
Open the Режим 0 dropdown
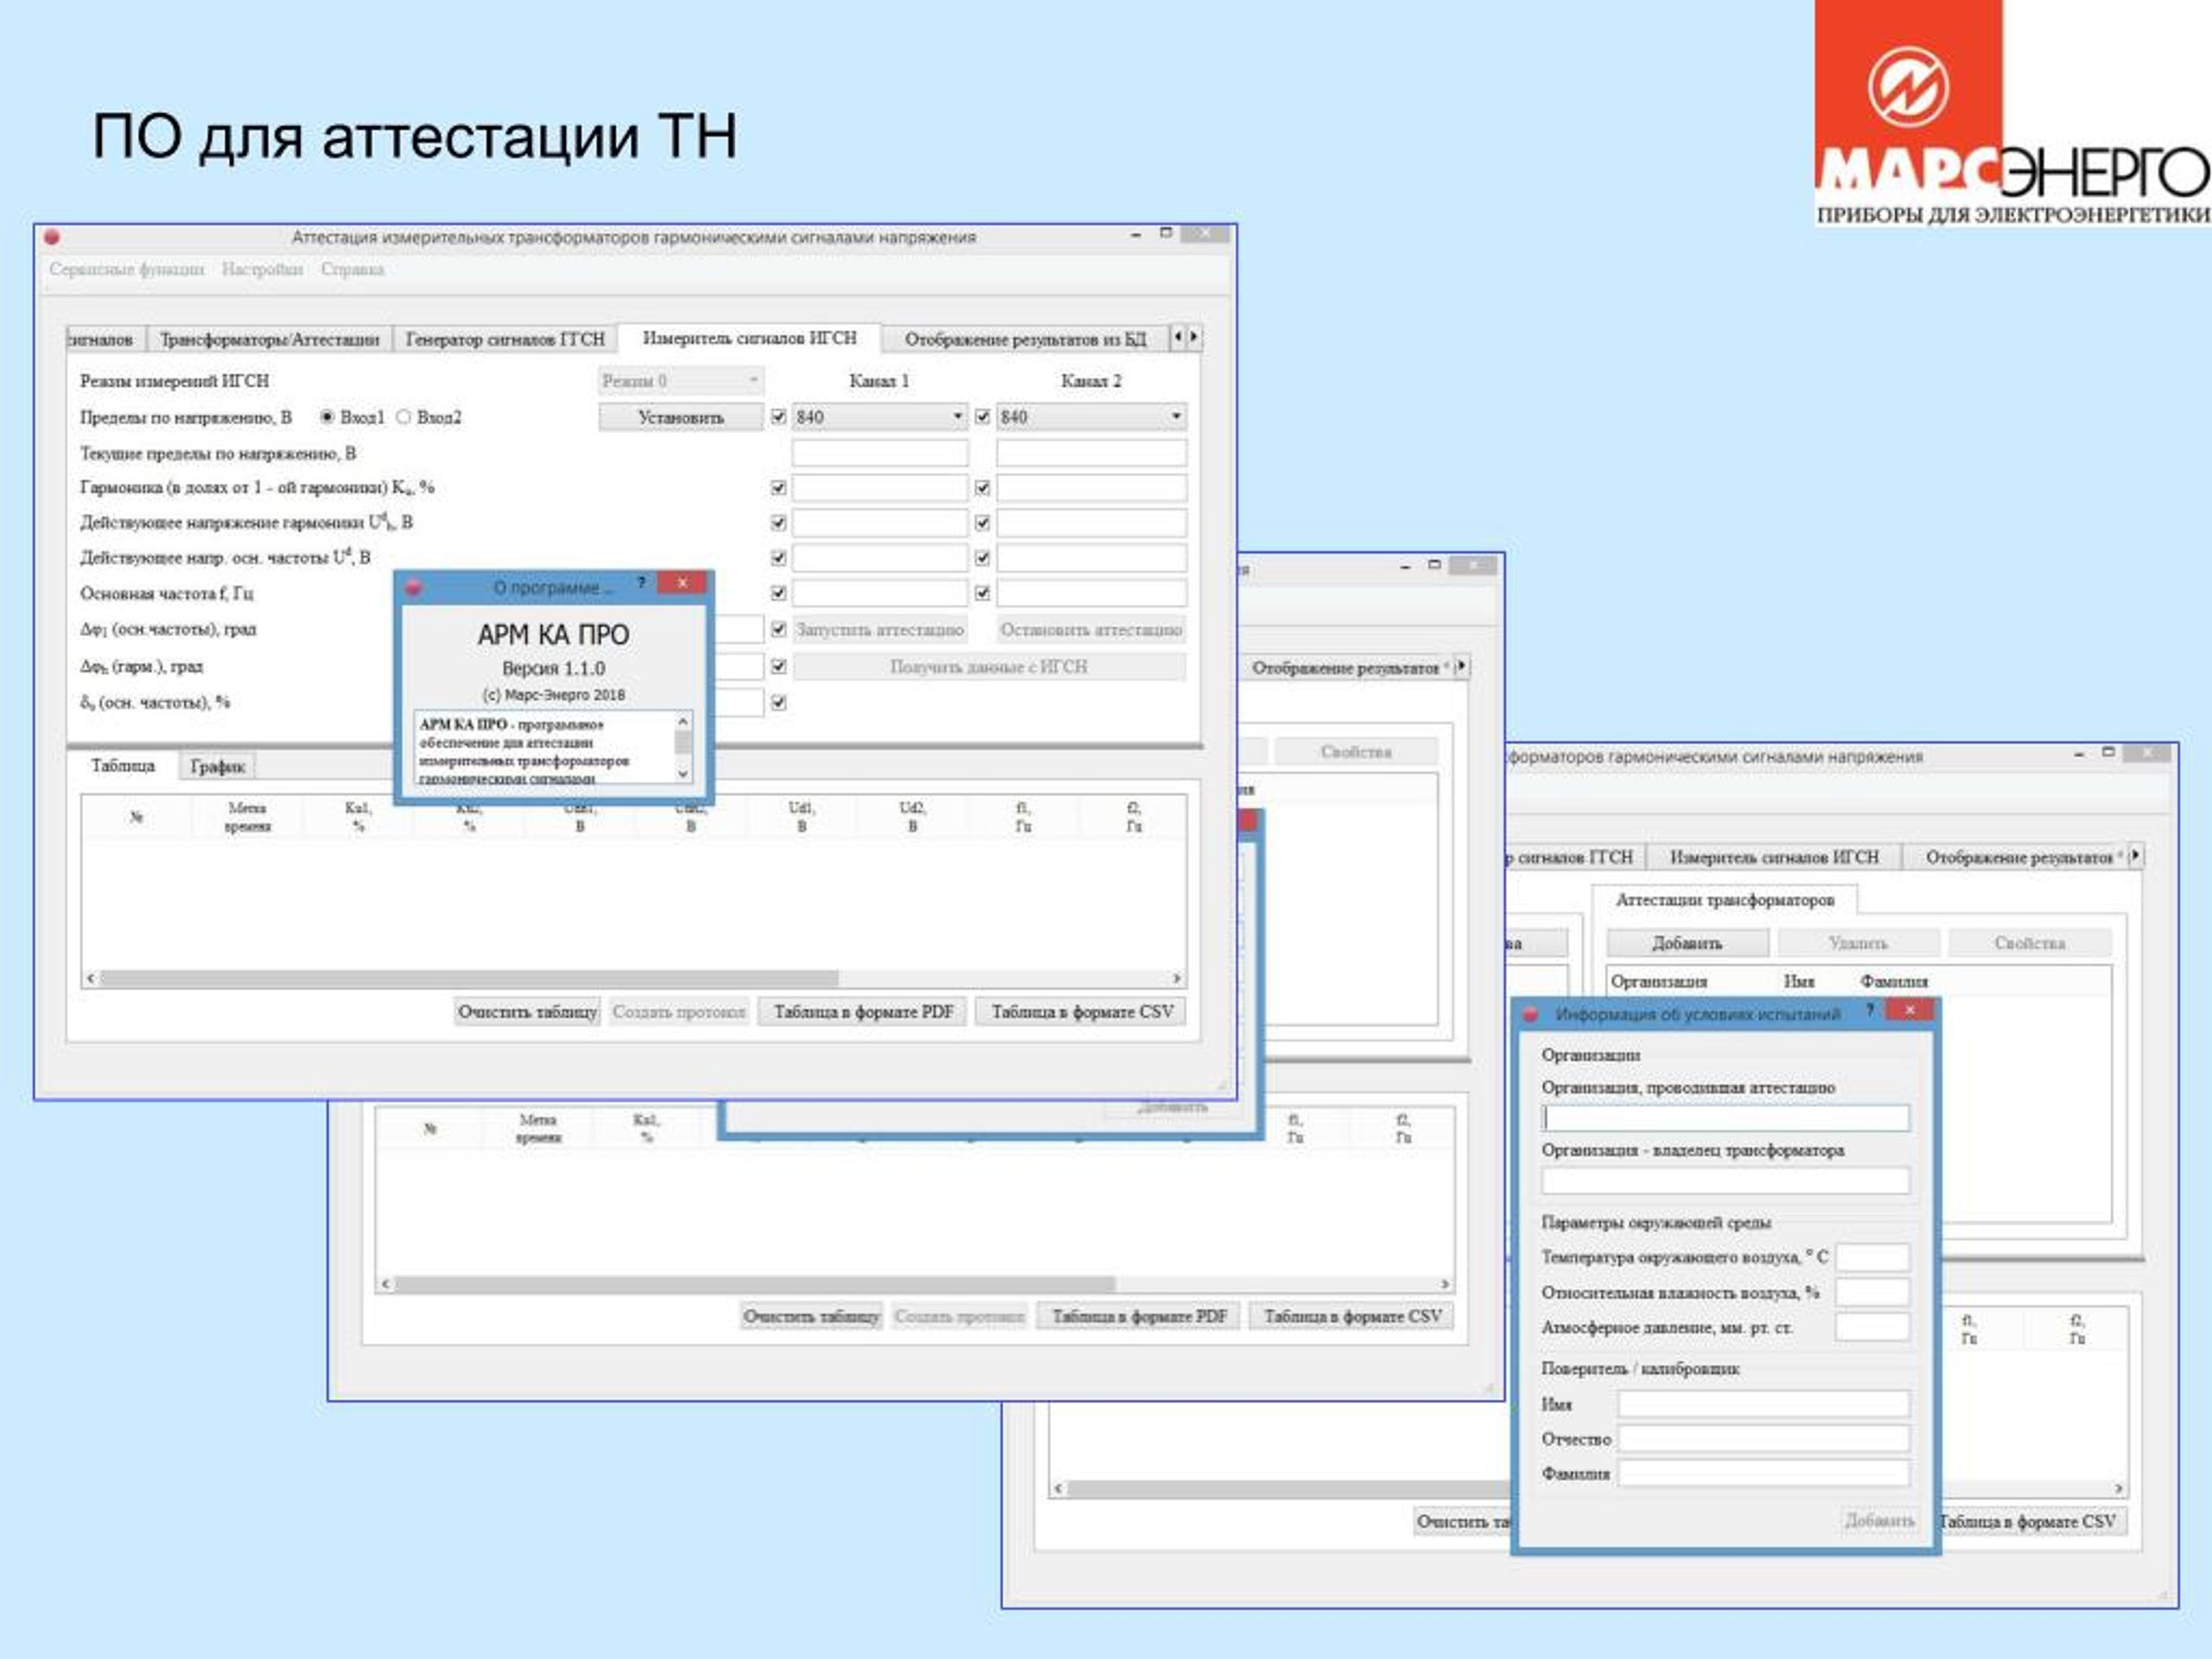pyautogui.click(x=681, y=381)
